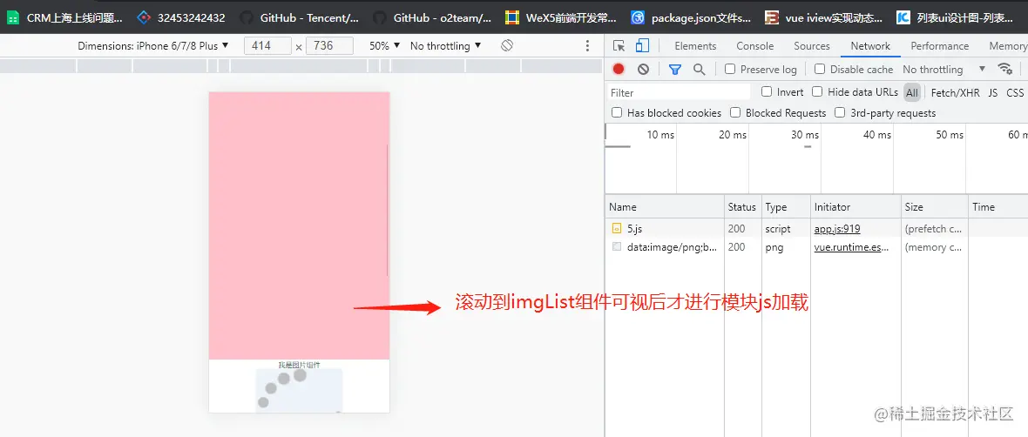
Task: Open network conditions wifi icon
Action: 1004,69
